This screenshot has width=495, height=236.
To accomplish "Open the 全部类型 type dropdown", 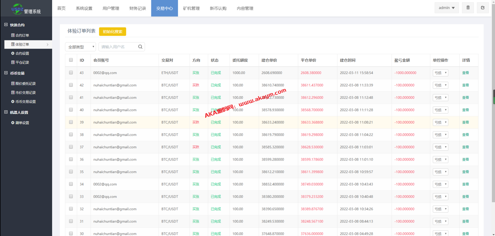I will 80,47.
